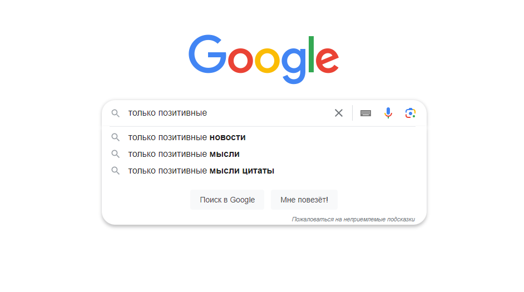
Task: Select suggestion 'только позитивные новости'
Action: [186, 137]
